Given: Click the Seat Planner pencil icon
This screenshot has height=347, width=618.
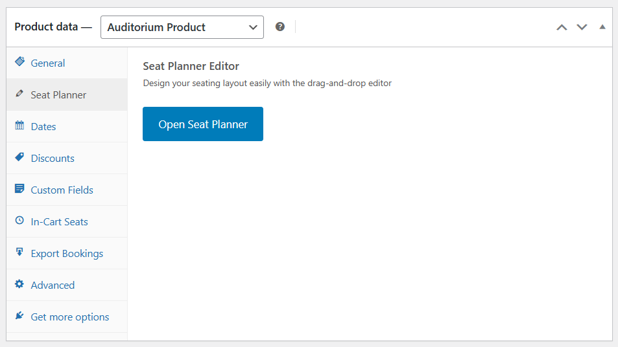Looking at the screenshot, I should coord(19,94).
